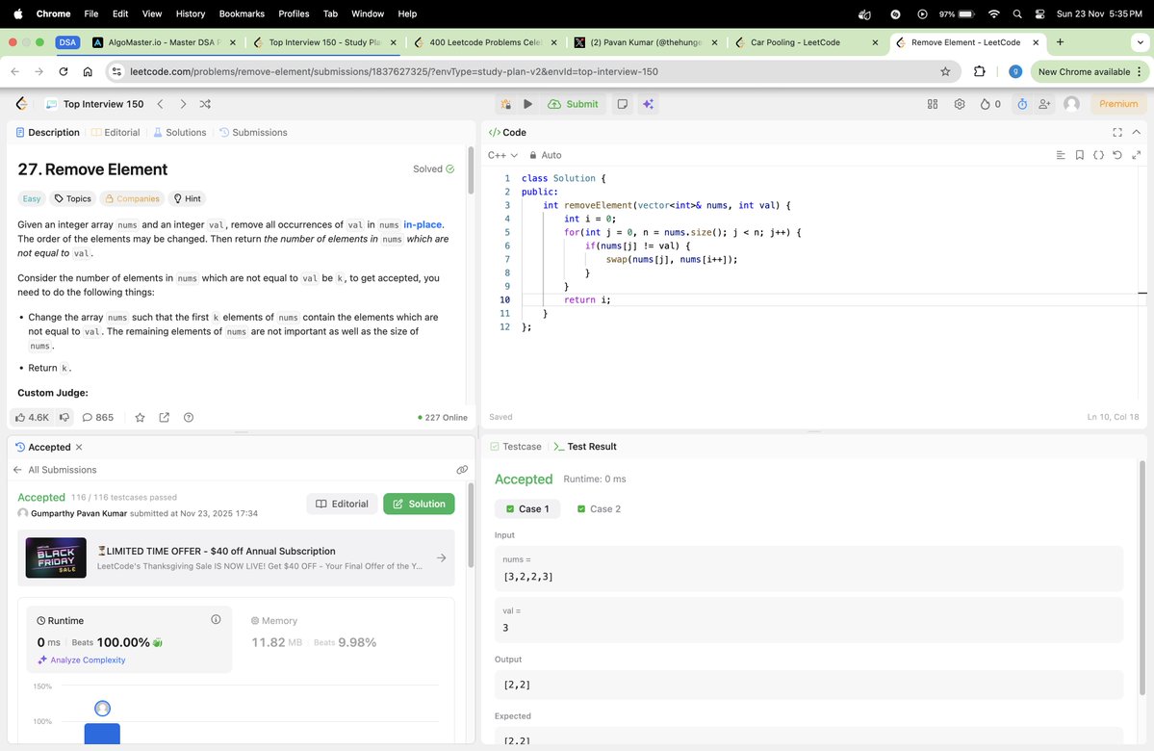Click the marker on the runtime distribution chart
Viewport: 1154px width, 751px height.
(x=102, y=708)
